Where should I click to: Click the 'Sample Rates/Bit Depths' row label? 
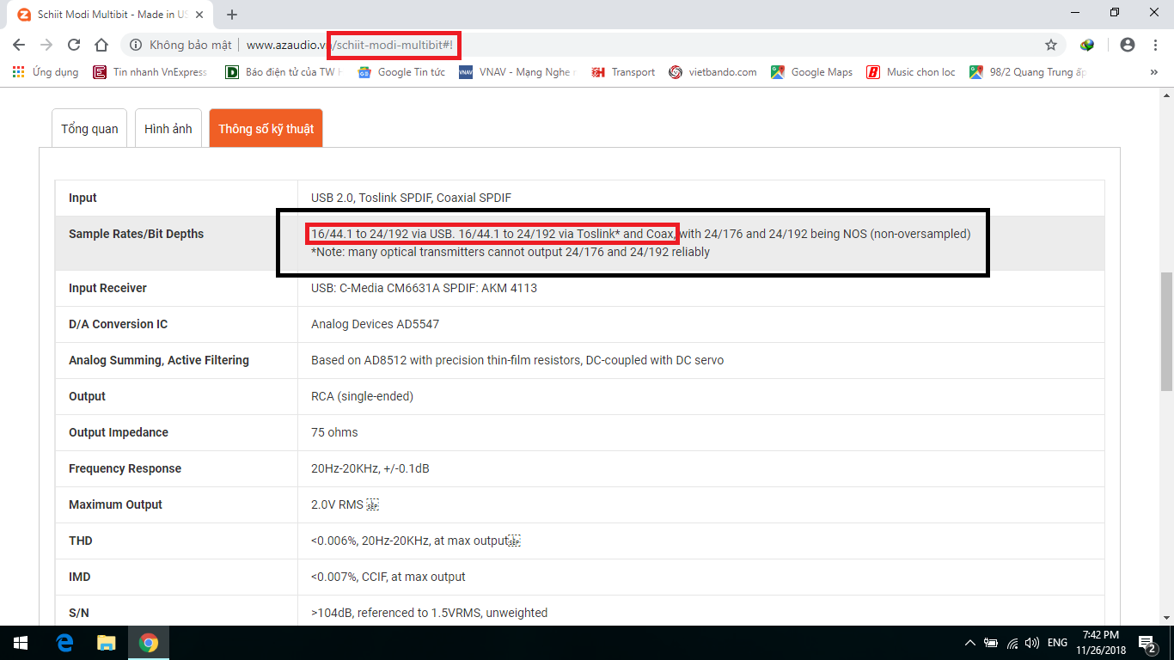[136, 234]
